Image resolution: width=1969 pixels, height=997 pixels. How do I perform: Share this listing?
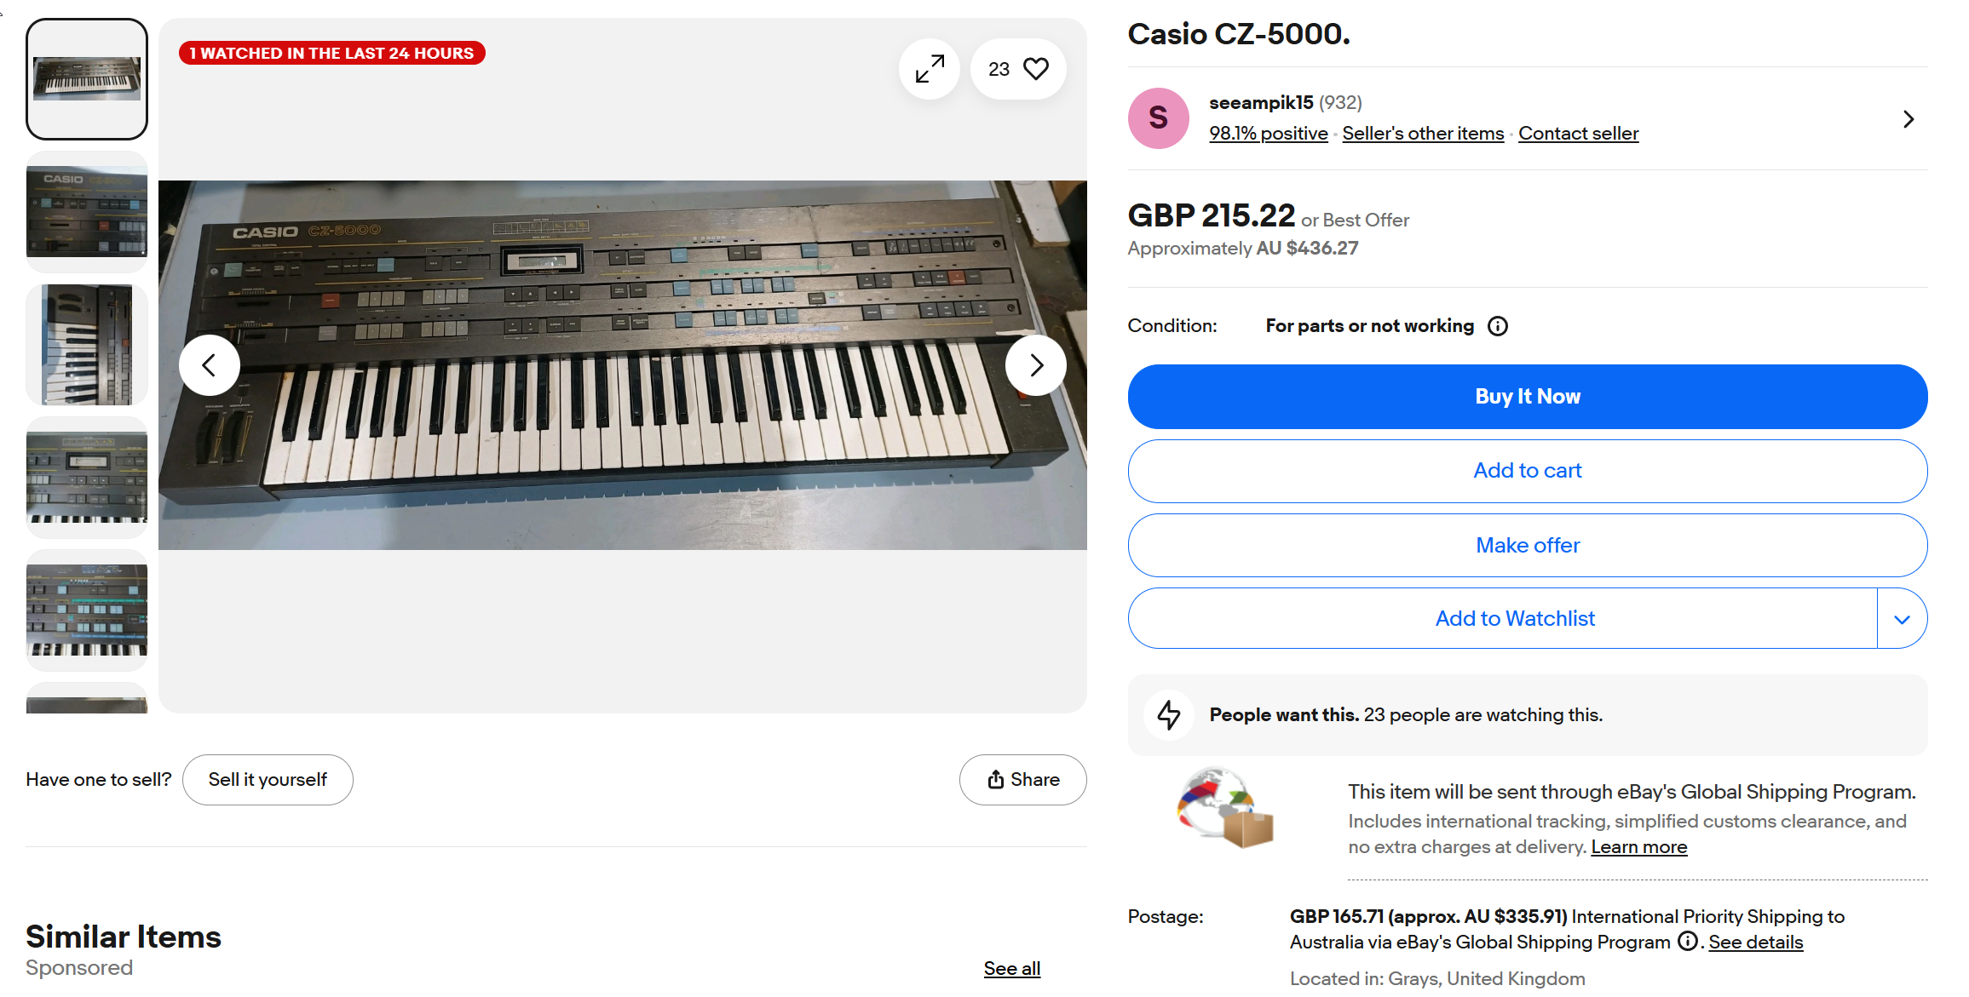[x=1022, y=780]
